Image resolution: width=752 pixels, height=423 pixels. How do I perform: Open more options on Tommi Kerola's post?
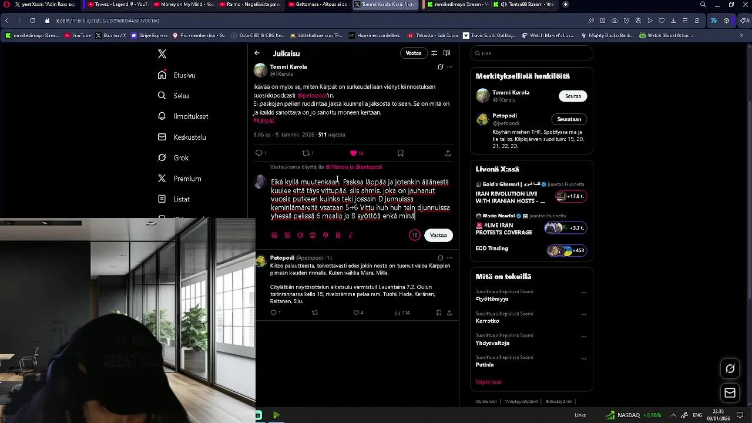click(x=449, y=67)
